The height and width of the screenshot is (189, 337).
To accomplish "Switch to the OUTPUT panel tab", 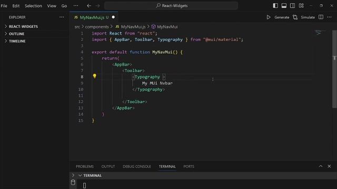I will coord(108,166).
